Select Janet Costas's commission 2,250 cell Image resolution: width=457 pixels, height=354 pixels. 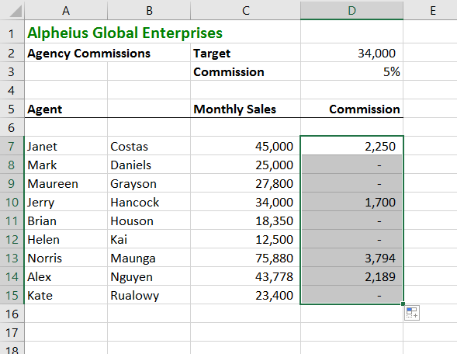click(351, 146)
